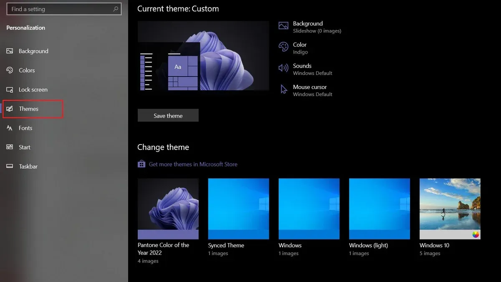Open Get more themes in Microsoft Store
Image resolution: width=501 pixels, height=282 pixels.
(193, 164)
